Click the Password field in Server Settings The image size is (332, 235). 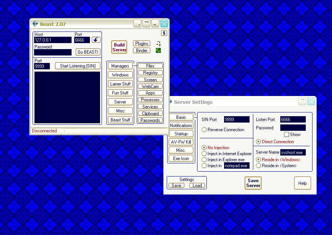pyautogui.click(x=293, y=128)
